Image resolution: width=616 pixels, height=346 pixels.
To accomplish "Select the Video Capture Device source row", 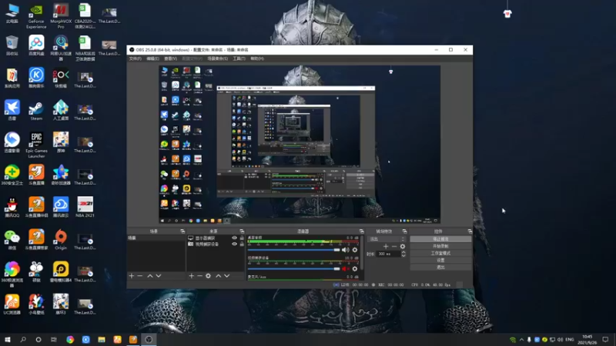I will coord(216,244).
